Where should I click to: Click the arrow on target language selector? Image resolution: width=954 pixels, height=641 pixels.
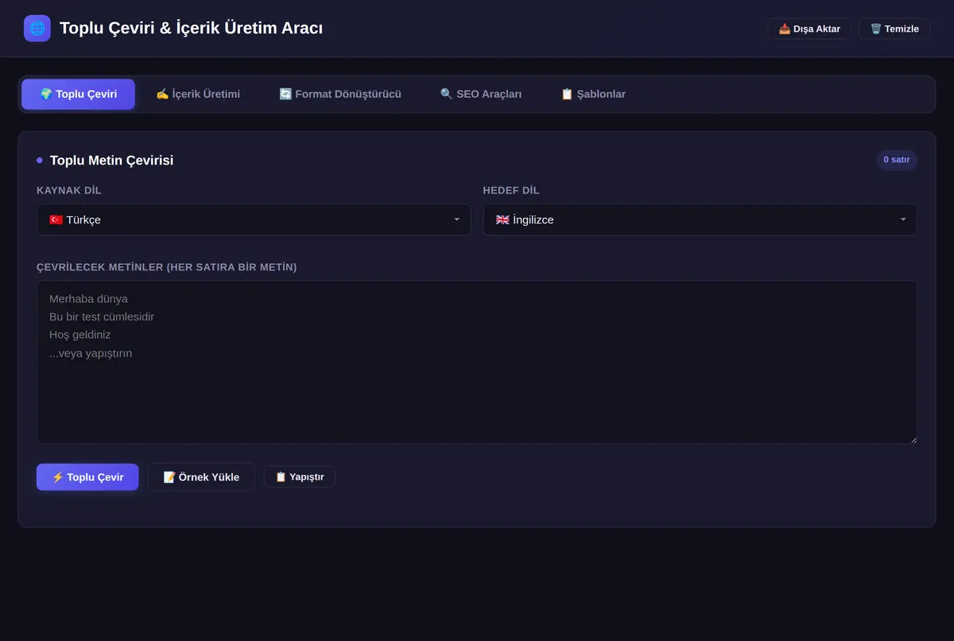(x=904, y=219)
